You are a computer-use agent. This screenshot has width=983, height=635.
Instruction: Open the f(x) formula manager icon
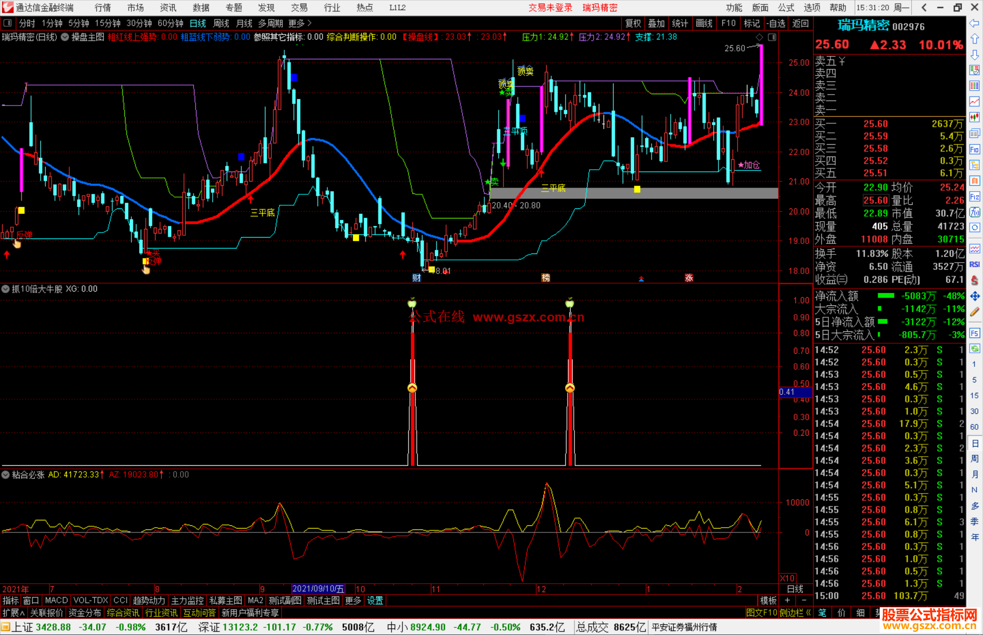(974, 212)
